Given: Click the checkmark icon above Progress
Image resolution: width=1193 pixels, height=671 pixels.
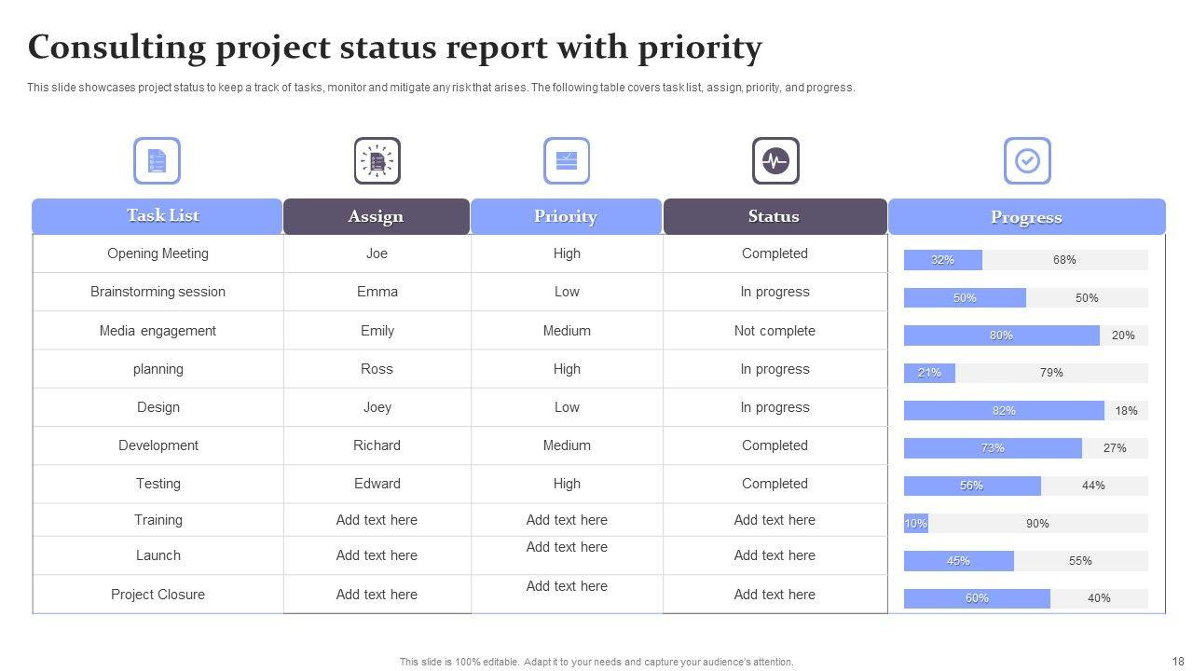Looking at the screenshot, I should [x=1027, y=160].
